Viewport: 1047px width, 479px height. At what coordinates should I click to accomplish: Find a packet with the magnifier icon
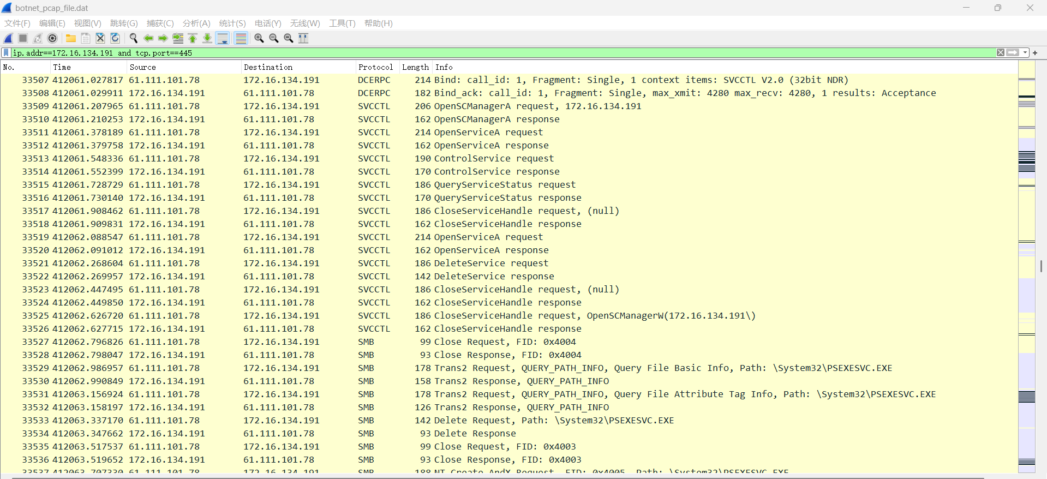tap(134, 38)
